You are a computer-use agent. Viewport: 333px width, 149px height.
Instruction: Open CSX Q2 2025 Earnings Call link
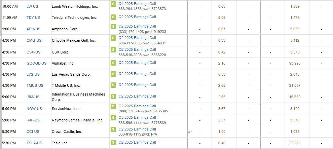pos(137,49)
